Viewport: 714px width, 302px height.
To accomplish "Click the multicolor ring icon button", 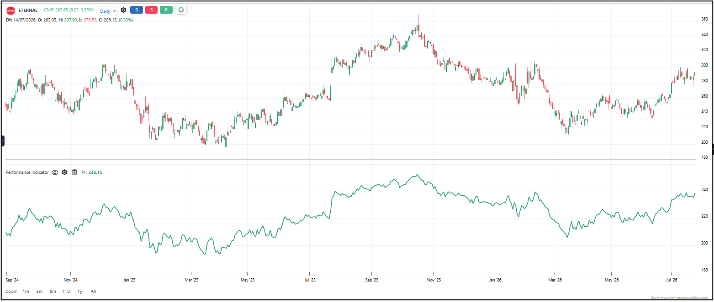I will pos(181,10).
